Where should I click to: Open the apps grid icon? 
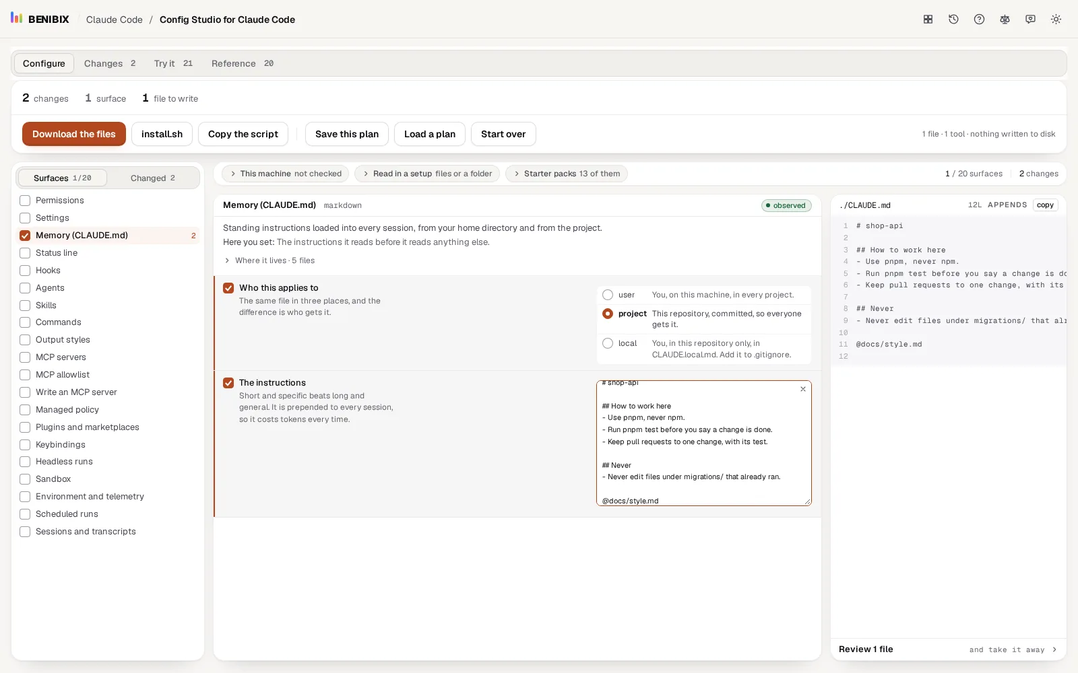928,20
